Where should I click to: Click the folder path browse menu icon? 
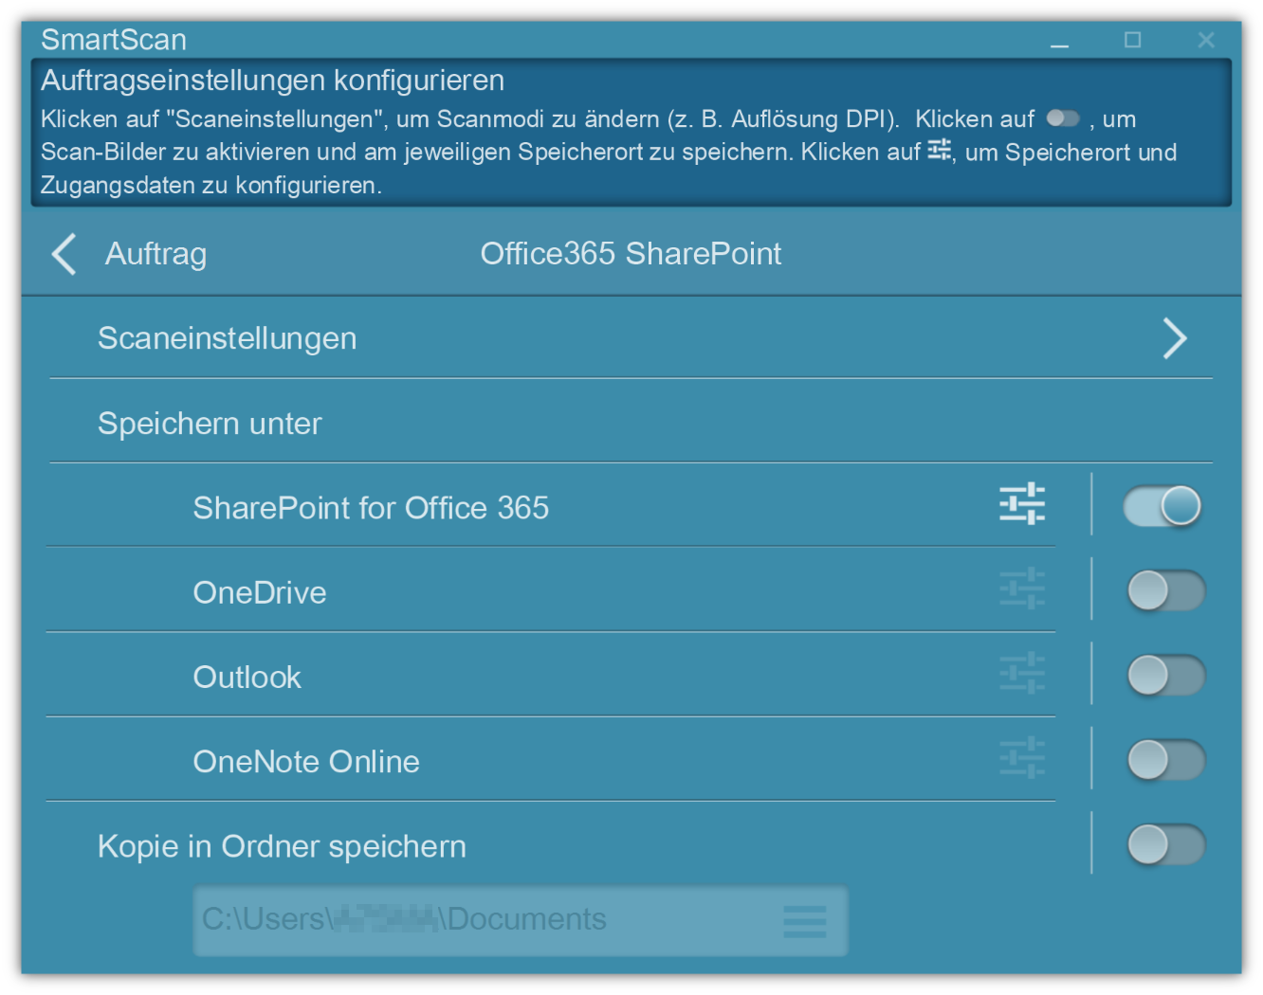coord(805,921)
